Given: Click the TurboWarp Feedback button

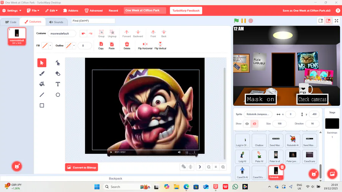Looking at the screenshot, I should [186, 11].
